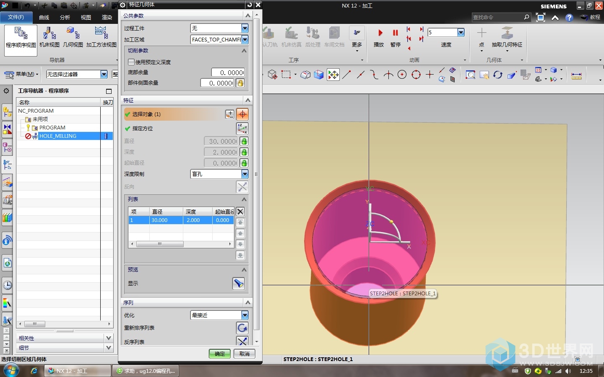Open the 过程工件 dropdown
Image resolution: width=604 pixels, height=377 pixels.
click(x=245, y=28)
